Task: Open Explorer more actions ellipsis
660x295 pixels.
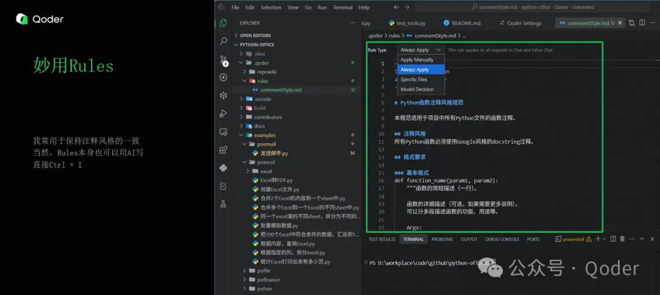Action: pyautogui.click(x=352, y=23)
